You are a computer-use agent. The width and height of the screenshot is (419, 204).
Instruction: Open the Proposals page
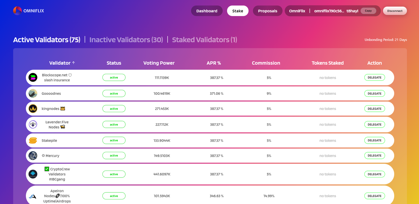click(267, 11)
